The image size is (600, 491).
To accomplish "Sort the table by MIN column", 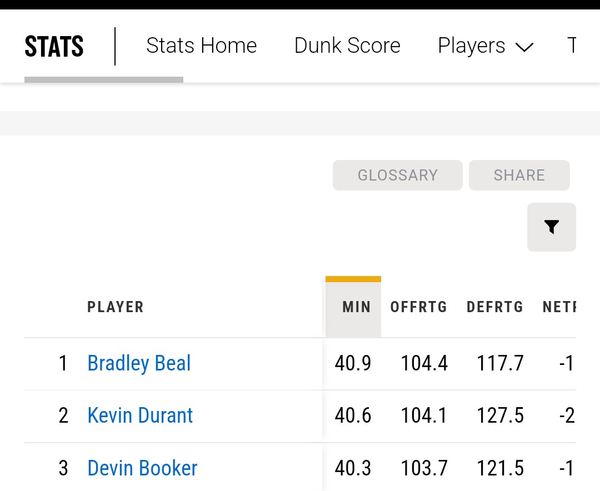I will pyautogui.click(x=356, y=307).
